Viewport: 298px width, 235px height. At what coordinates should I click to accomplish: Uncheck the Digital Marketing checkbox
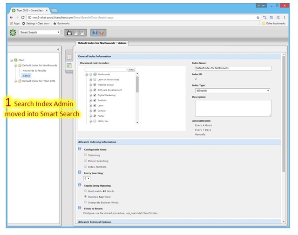(95, 95)
